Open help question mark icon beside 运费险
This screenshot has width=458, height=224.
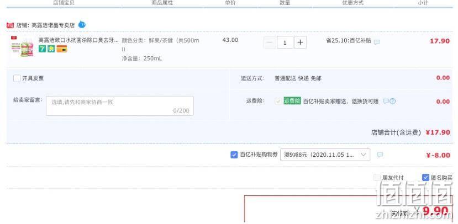click(x=393, y=101)
